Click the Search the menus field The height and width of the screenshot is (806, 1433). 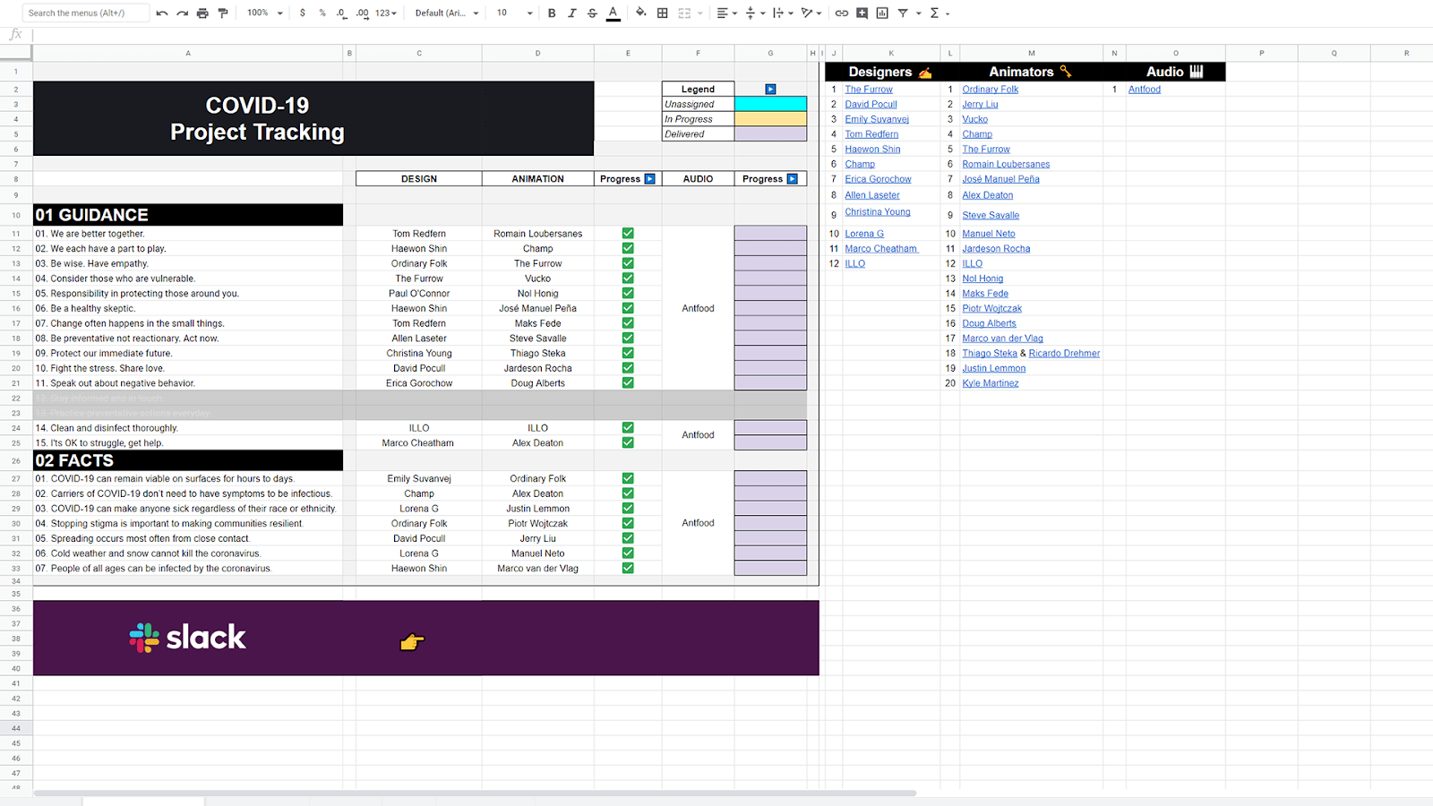pyautogui.click(x=85, y=13)
